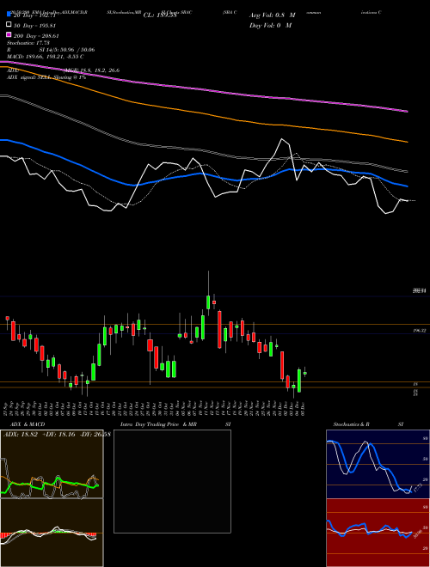Click the red RSI sub-chart panel
Image resolution: width=430 pixels, height=567 pixels.
click(378, 533)
